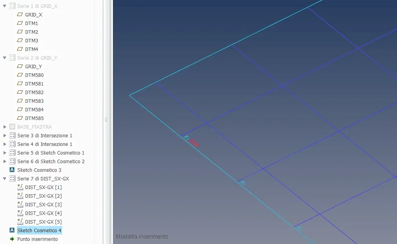Collapse the Serie 1 di GRID_X group
397x244 pixels.
click(x=5, y=6)
